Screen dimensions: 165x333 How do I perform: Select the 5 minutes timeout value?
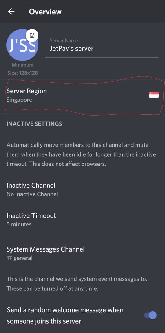[19, 224]
